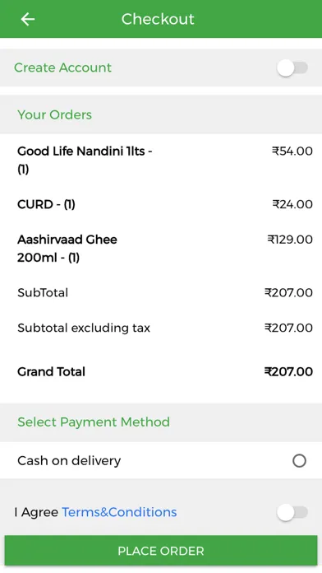Select the Cash on delivery radio button

tap(299, 461)
